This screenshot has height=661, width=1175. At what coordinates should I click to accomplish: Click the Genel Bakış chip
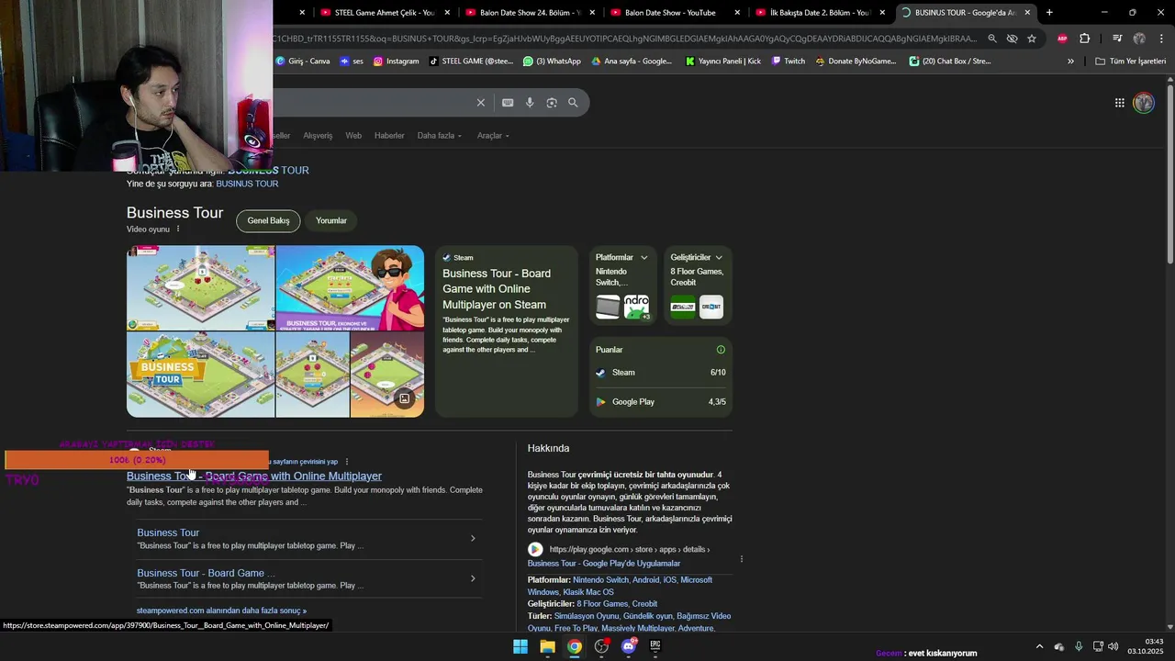(x=268, y=220)
